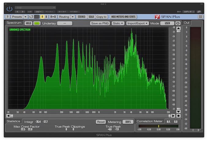
Task: Toggle the green spectrum enable button
Action: (x=37, y=23)
